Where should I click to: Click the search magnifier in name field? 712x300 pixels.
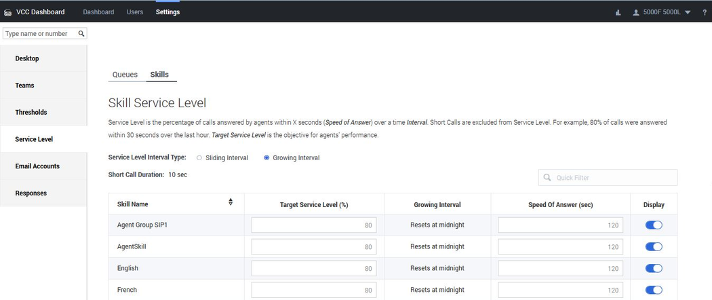81,33
